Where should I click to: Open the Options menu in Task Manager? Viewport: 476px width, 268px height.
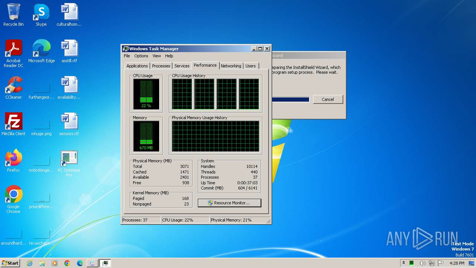tap(141, 56)
